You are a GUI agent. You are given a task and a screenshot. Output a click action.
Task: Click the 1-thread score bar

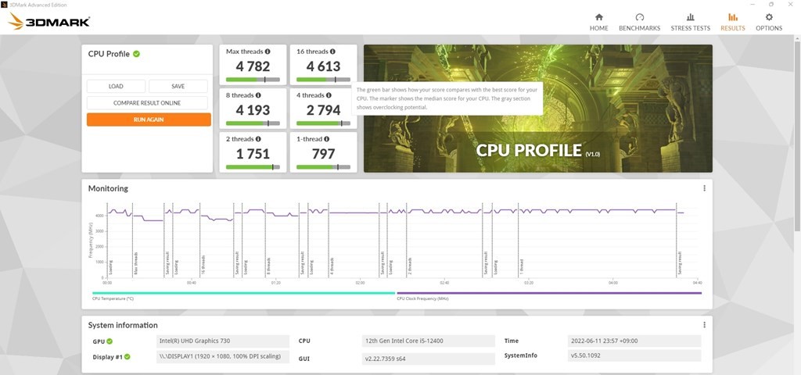[323, 167]
